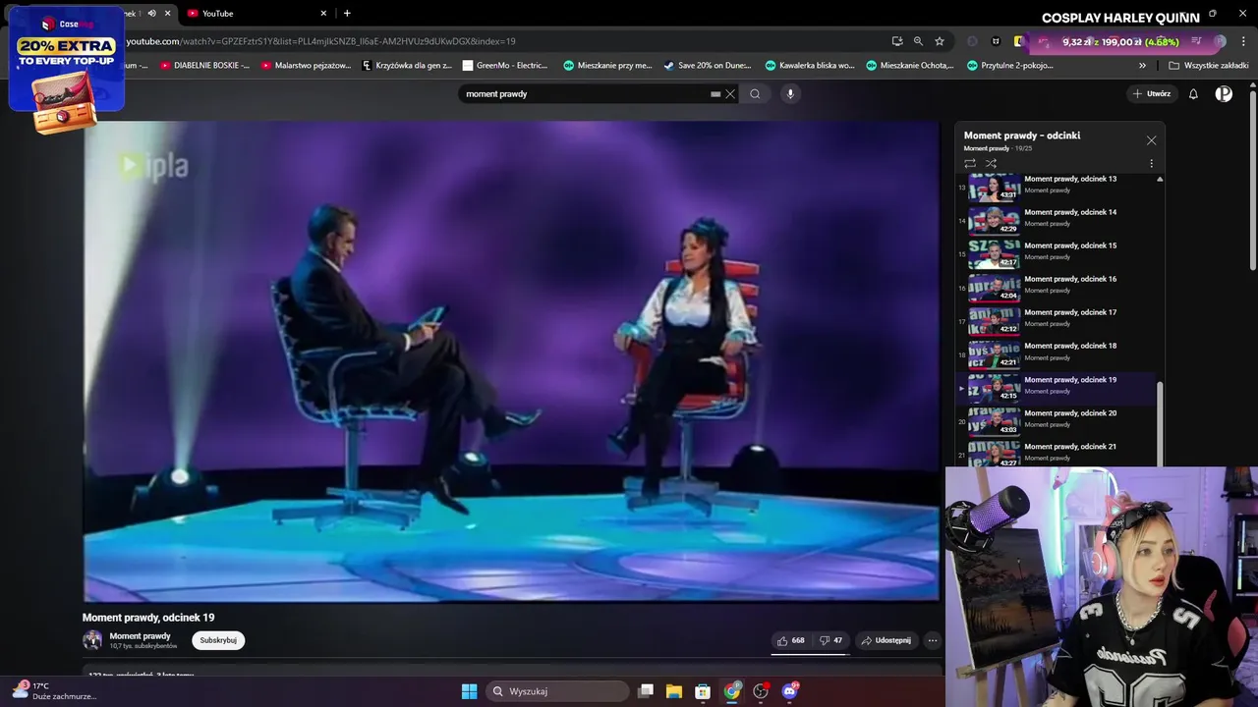Open File Explorer from the taskbar

(674, 691)
